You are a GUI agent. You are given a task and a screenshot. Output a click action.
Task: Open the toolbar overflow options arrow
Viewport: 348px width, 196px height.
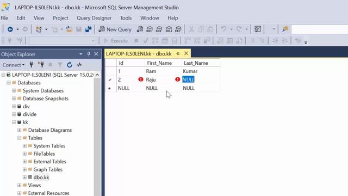pyautogui.click(x=306, y=42)
